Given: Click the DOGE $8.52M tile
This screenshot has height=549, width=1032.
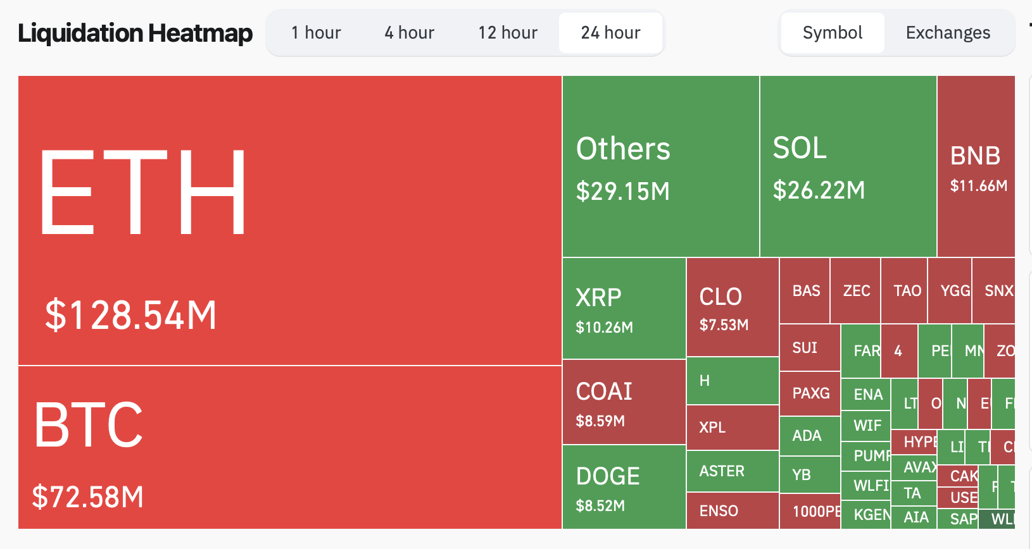Looking at the screenshot, I should [624, 487].
